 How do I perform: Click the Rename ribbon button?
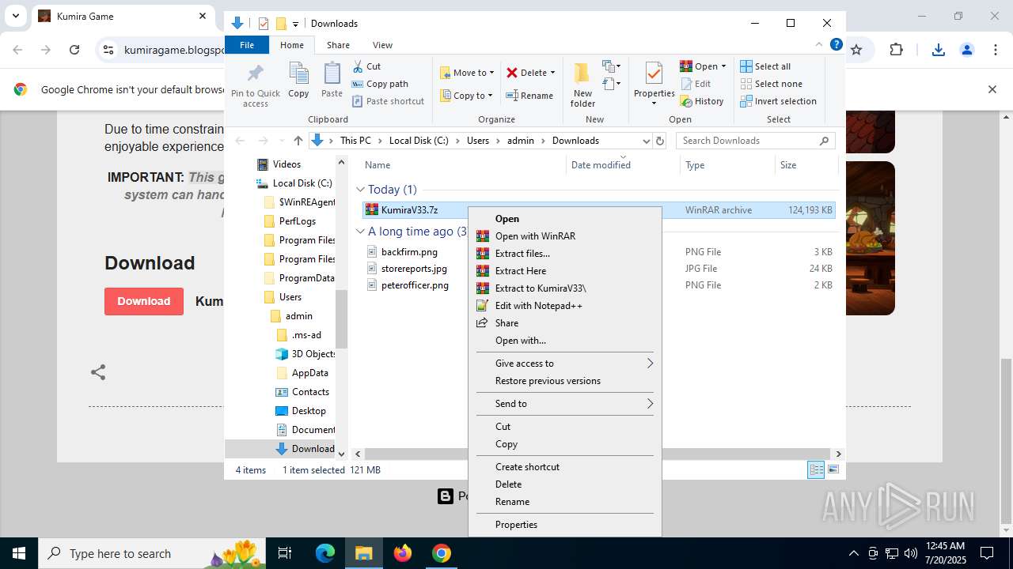tap(529, 96)
